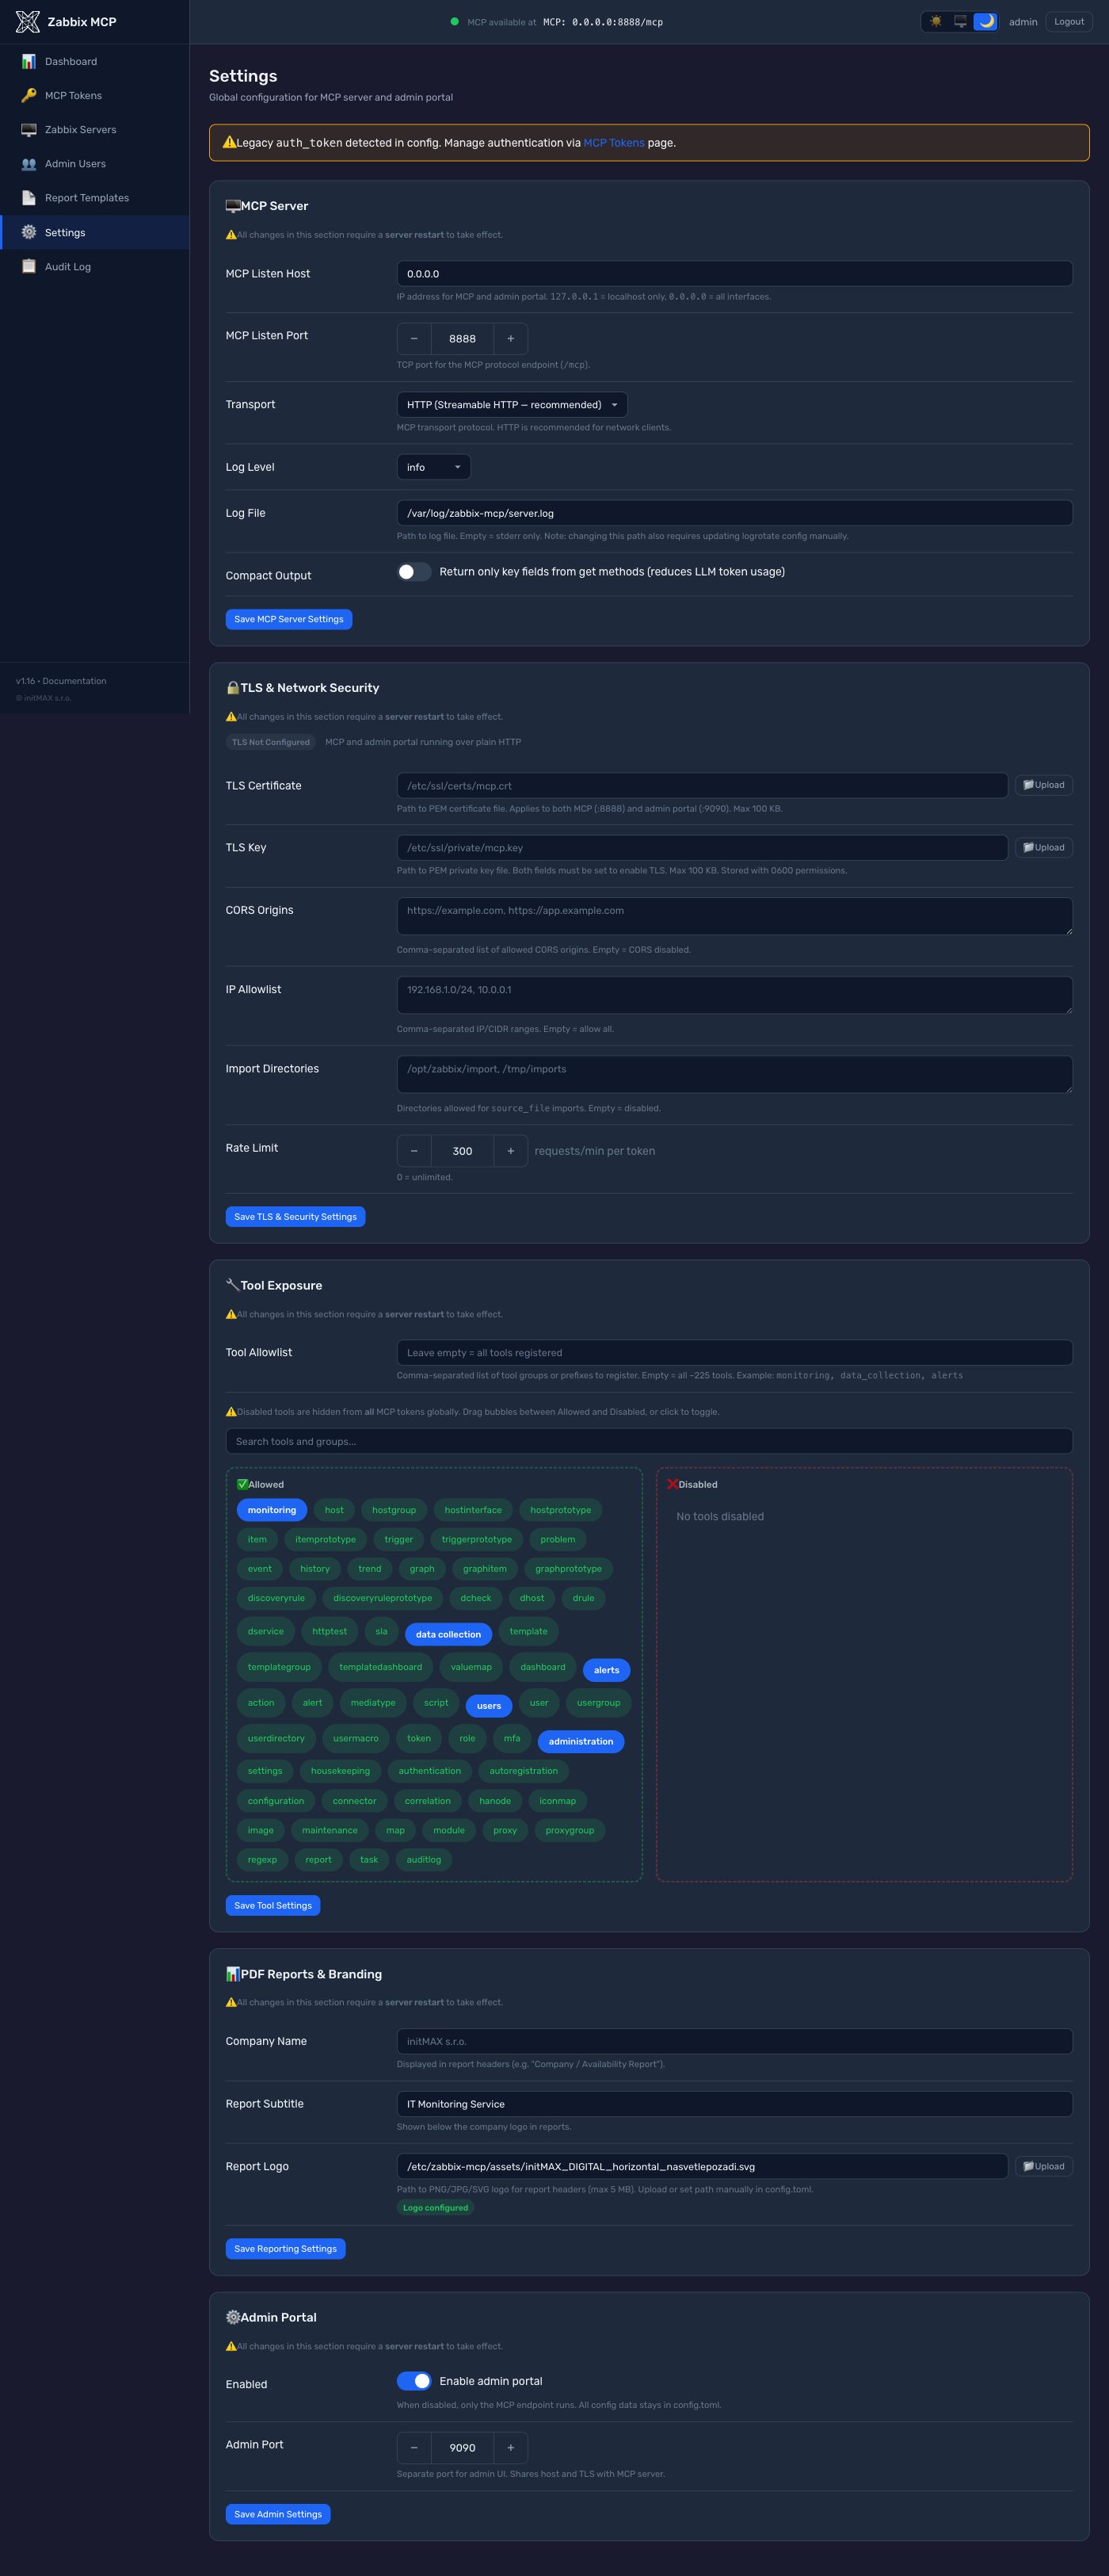The width and height of the screenshot is (1109, 2576).
Task: Toggle Enable admin portal switch
Action: click(x=413, y=2381)
